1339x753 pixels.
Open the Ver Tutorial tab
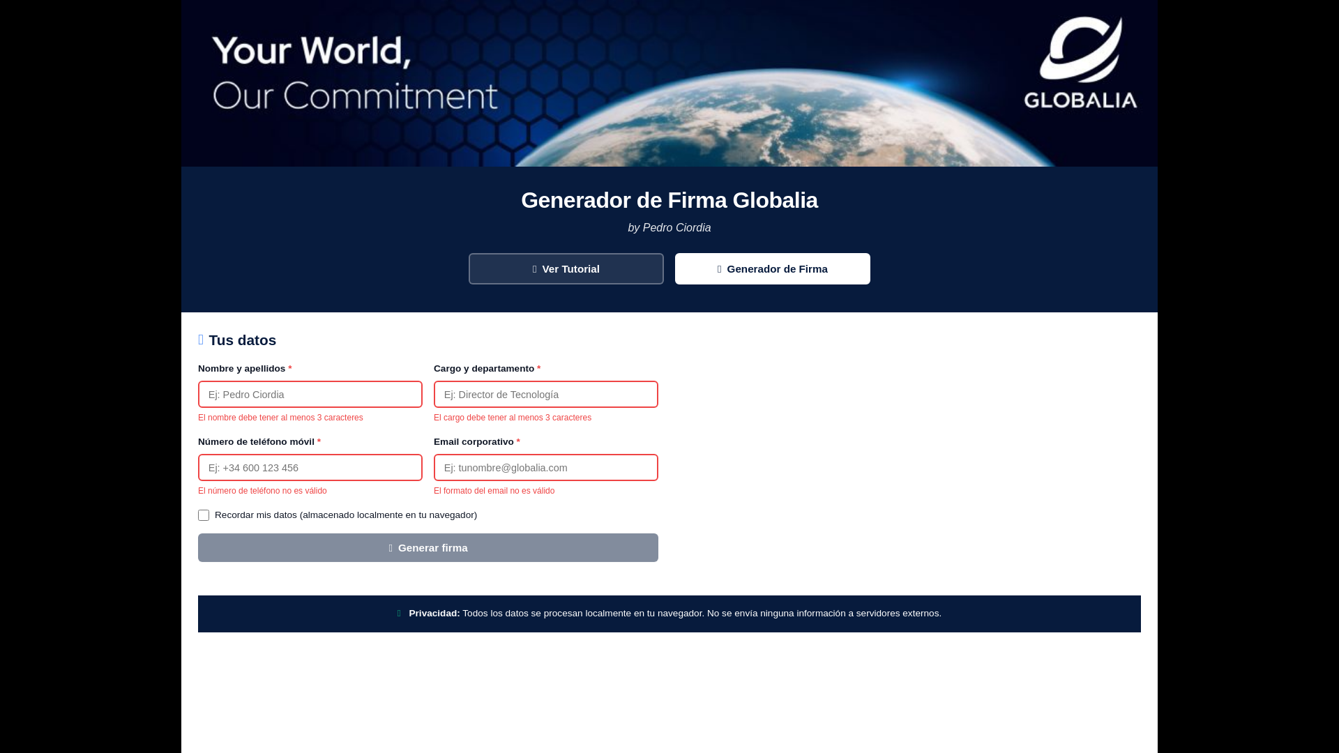click(x=566, y=268)
